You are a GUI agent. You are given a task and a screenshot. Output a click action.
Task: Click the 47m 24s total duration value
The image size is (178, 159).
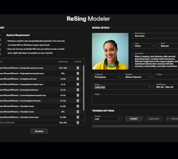click(x=63, y=123)
